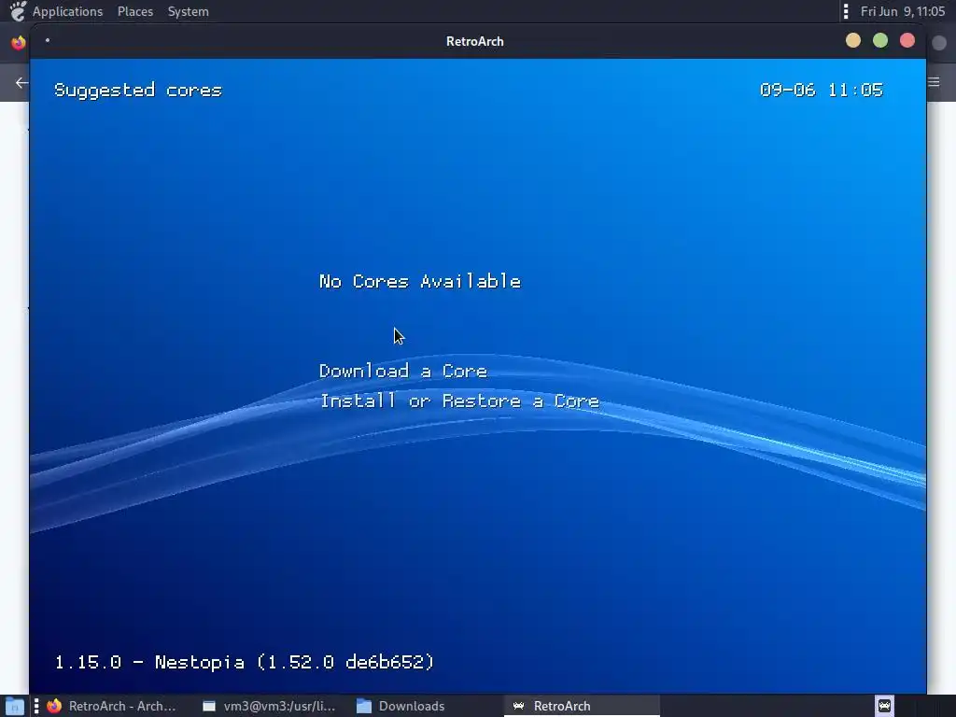Click the show desktop icon in taskbar
This screenshot has width=956, height=717.
point(15,706)
